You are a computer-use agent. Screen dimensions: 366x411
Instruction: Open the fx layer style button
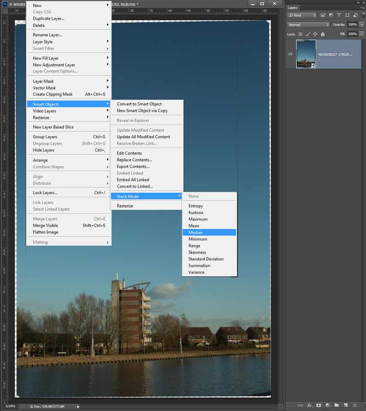tap(310, 405)
